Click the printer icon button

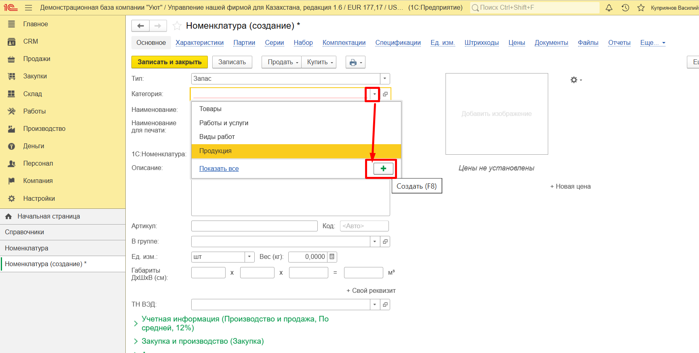click(x=355, y=62)
